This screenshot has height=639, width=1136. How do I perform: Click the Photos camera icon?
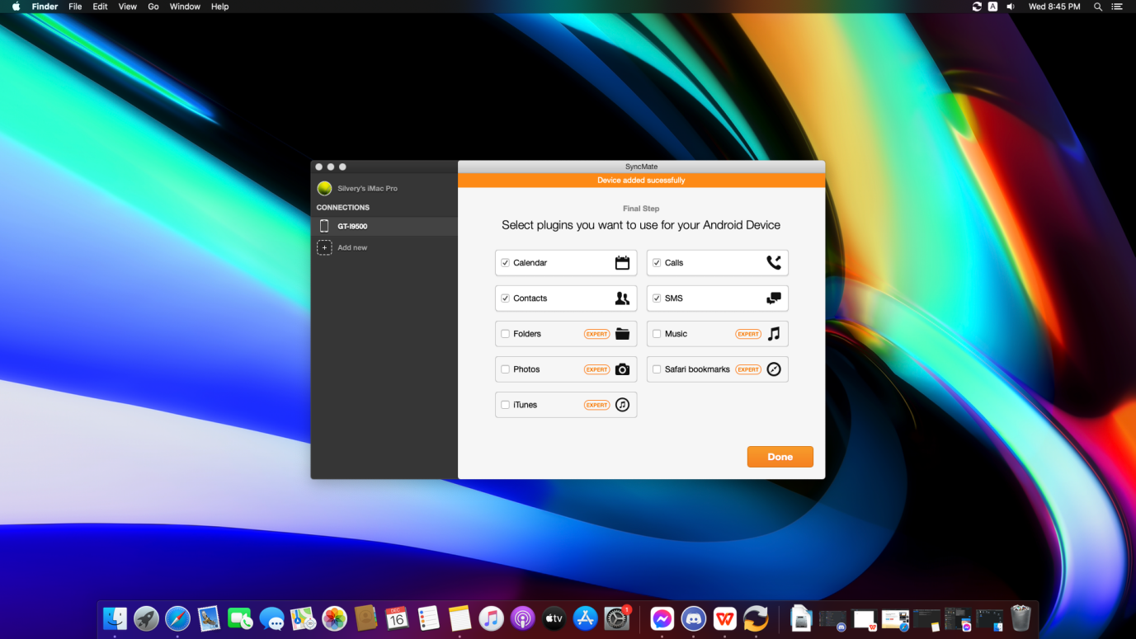[x=622, y=369]
